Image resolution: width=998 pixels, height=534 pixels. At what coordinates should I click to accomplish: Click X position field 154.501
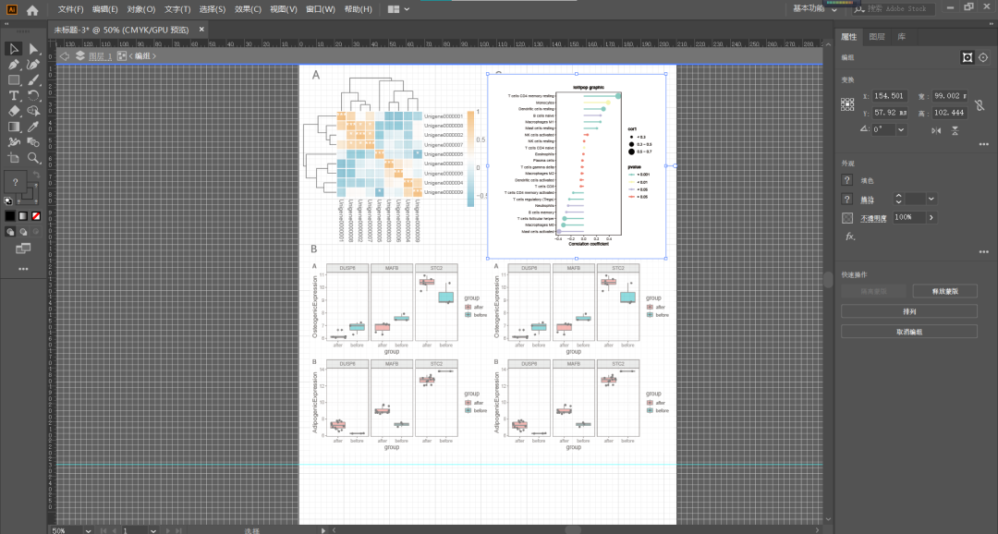point(889,96)
